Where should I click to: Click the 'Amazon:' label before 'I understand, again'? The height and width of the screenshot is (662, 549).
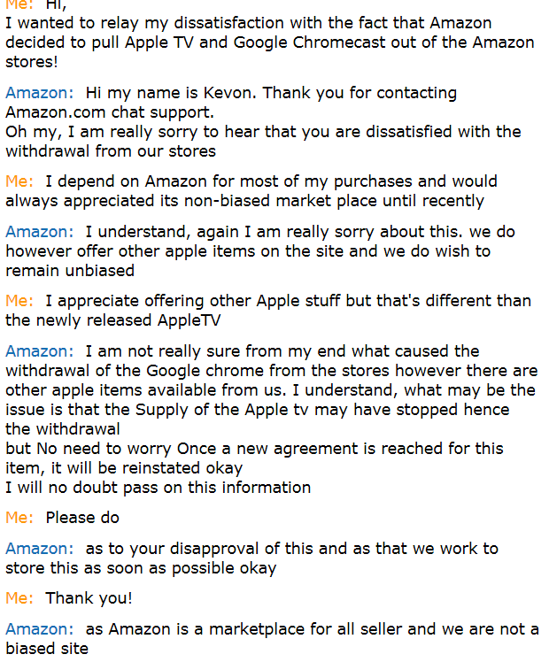click(39, 231)
